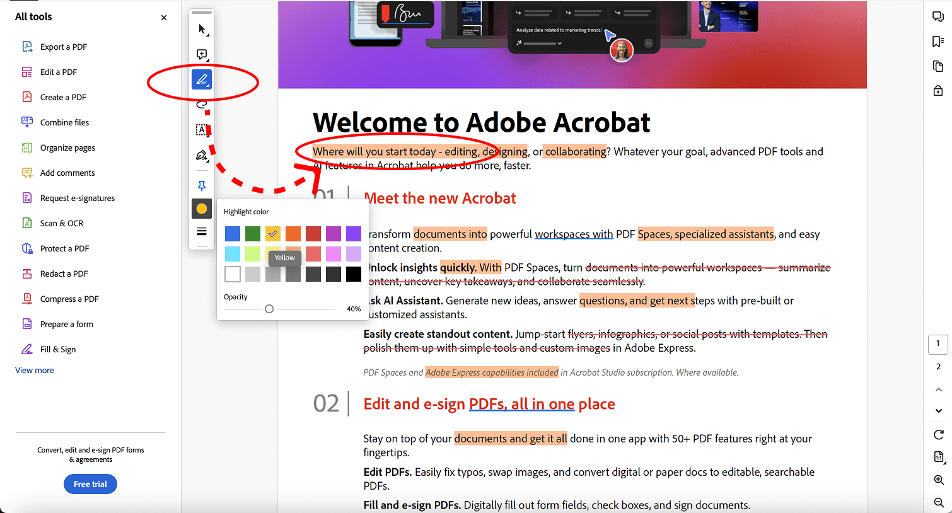Viewport: 952px width, 513px height.
Task: Zoom out with the magnifier minus icon
Action: (x=938, y=502)
